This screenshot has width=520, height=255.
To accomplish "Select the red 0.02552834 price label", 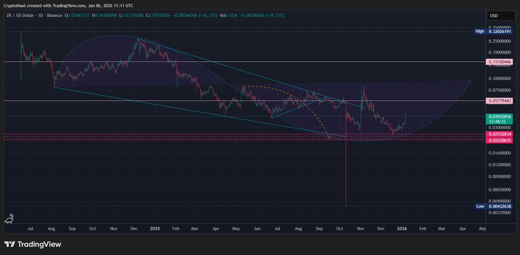I will (x=500, y=134).
